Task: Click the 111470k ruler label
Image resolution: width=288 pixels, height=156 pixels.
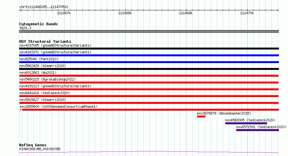Action: [x=247, y=13]
